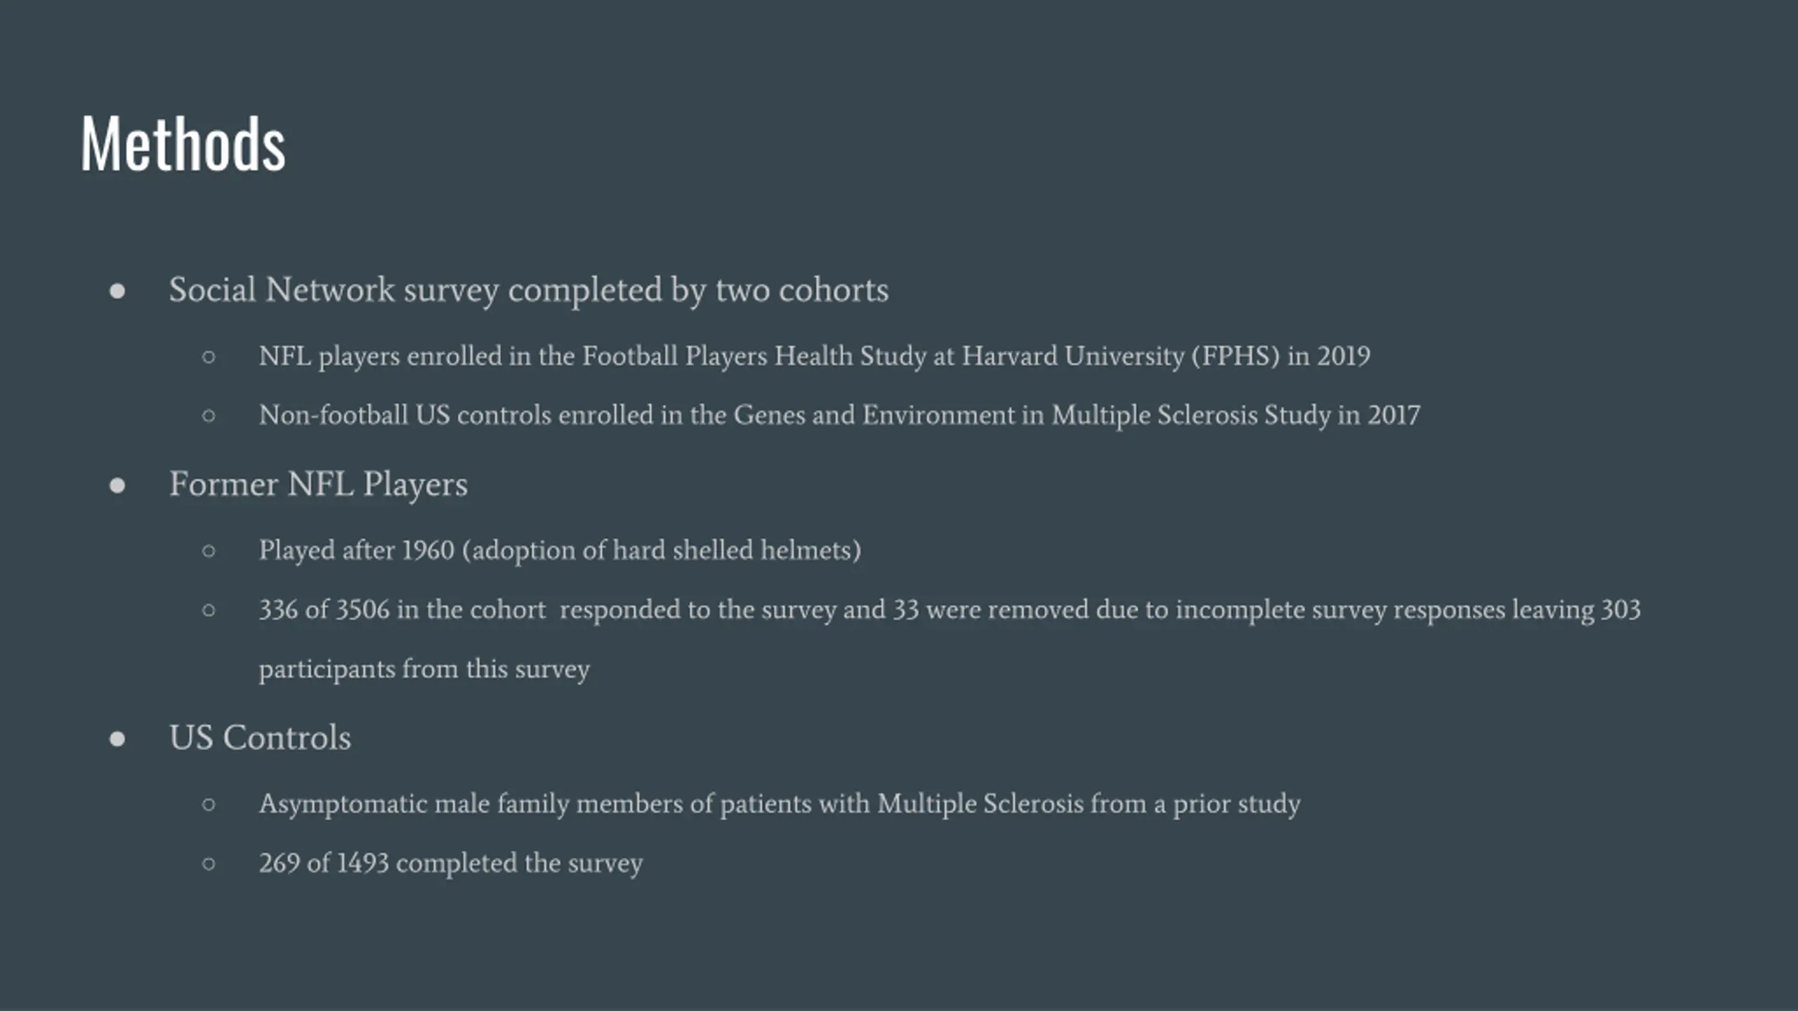
Task: Click the hollow bullet before Played after 1960
Action: [x=209, y=551]
